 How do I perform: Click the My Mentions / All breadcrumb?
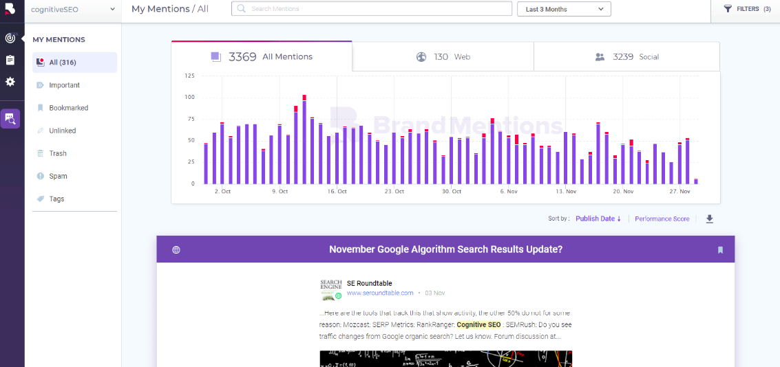click(170, 9)
